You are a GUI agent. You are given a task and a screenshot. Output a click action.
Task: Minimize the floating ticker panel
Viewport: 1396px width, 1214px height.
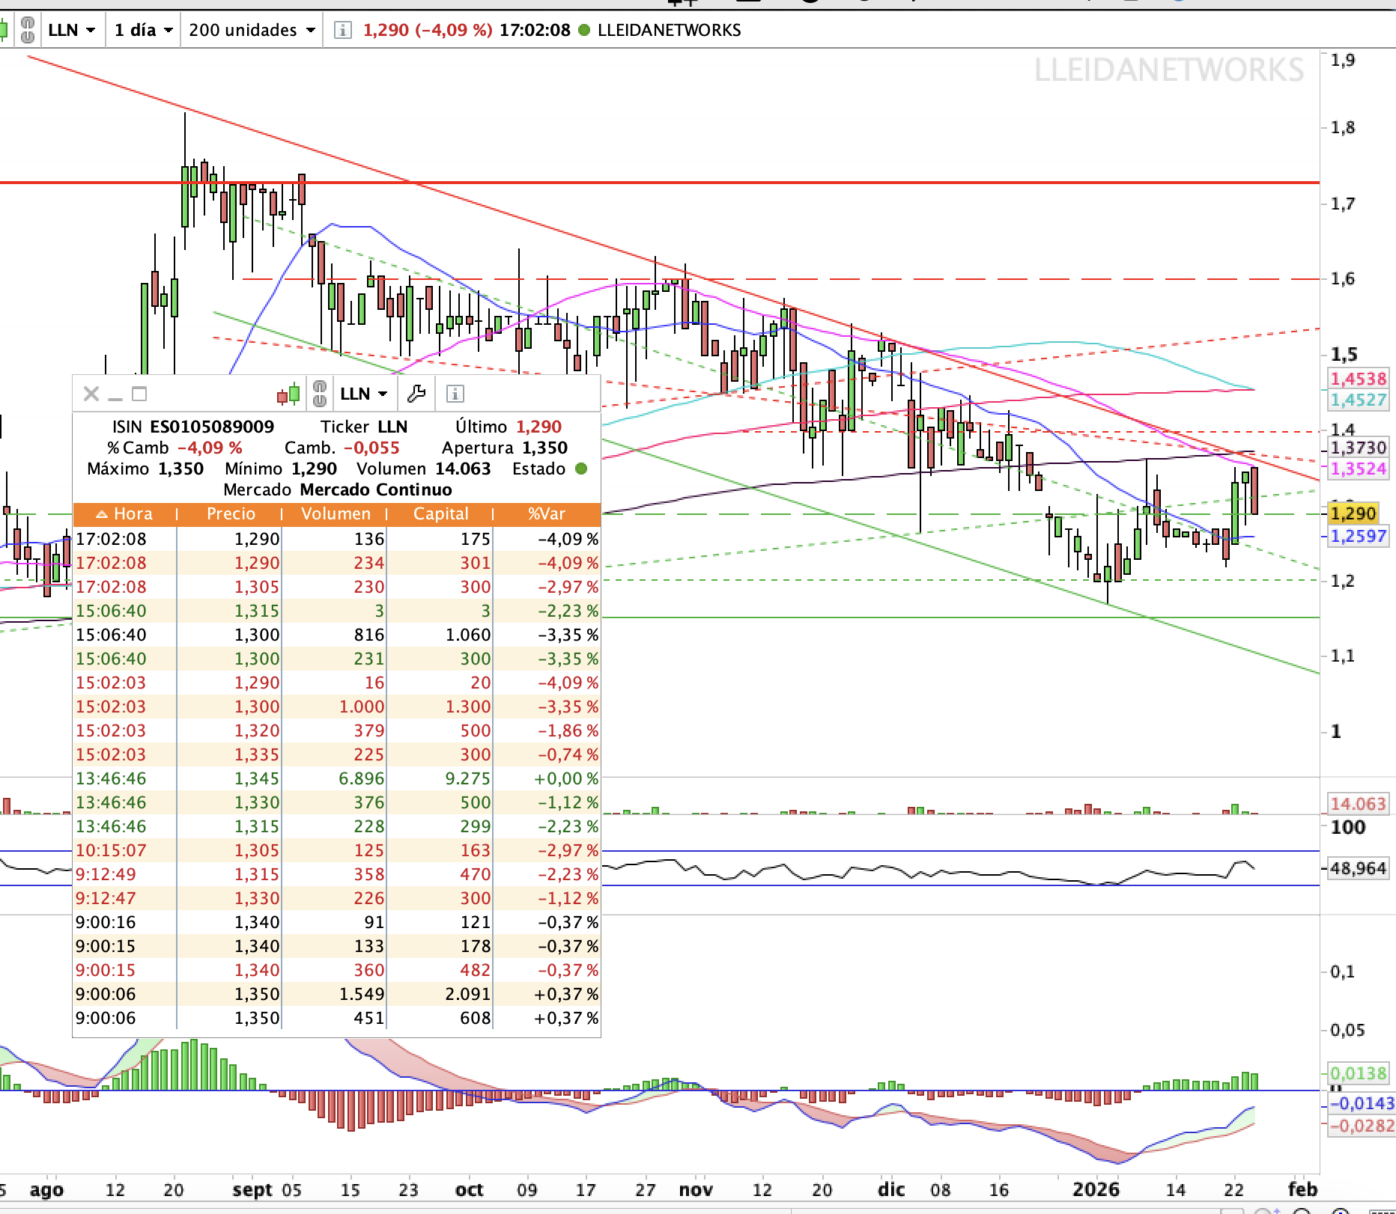tap(115, 394)
